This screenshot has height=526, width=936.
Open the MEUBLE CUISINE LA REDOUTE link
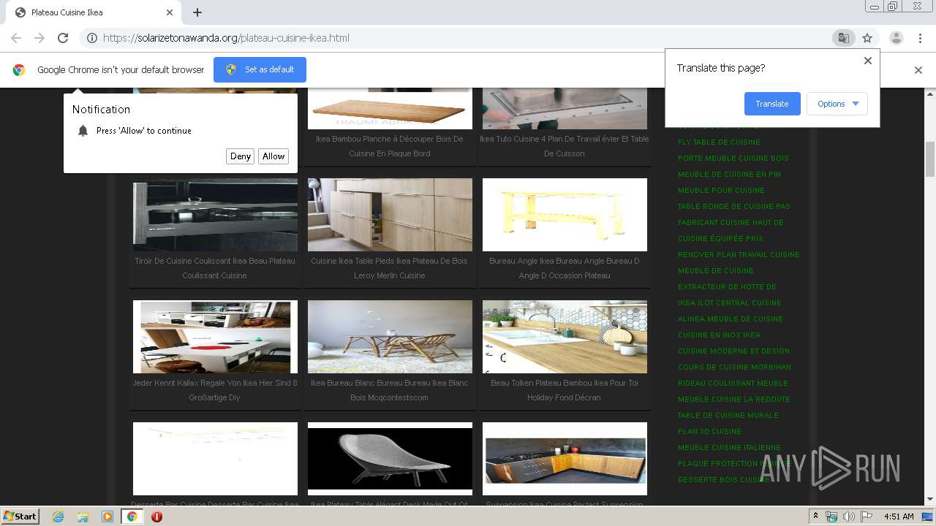pos(734,400)
